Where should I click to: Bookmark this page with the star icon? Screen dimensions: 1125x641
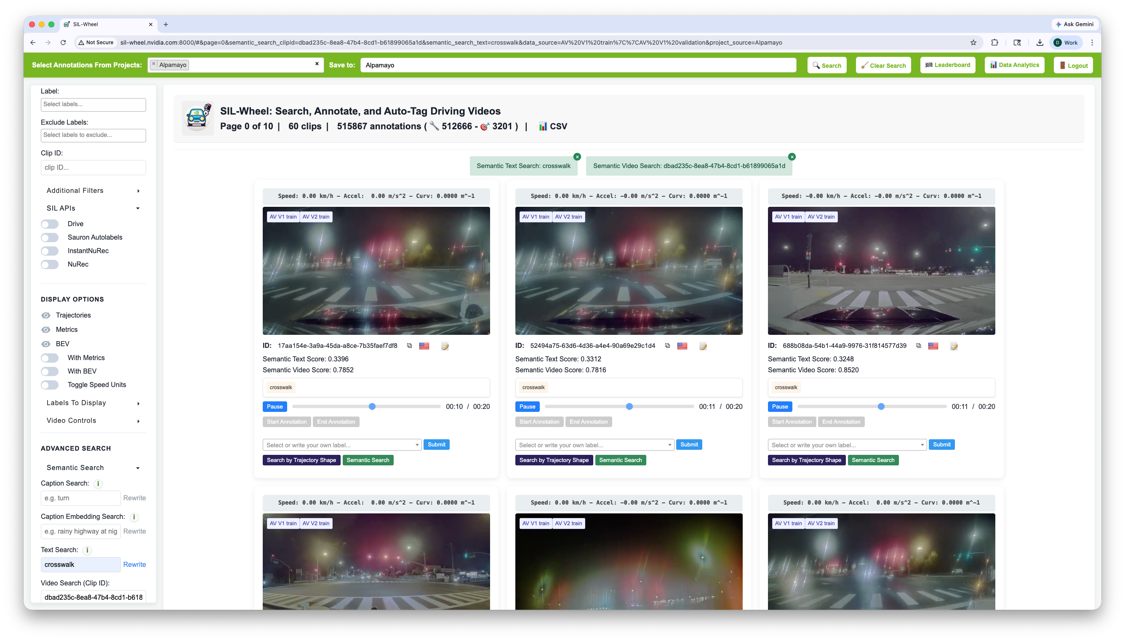[x=973, y=43]
